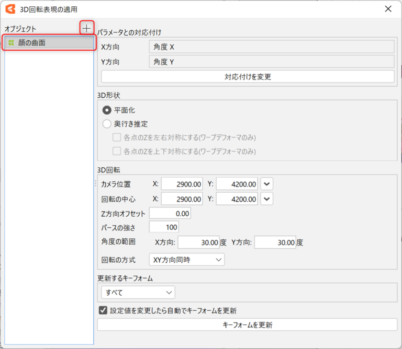Image resolution: width=402 pixels, height=349 pixels.
Task: Click the plus icon to add object
Action: tap(87, 28)
